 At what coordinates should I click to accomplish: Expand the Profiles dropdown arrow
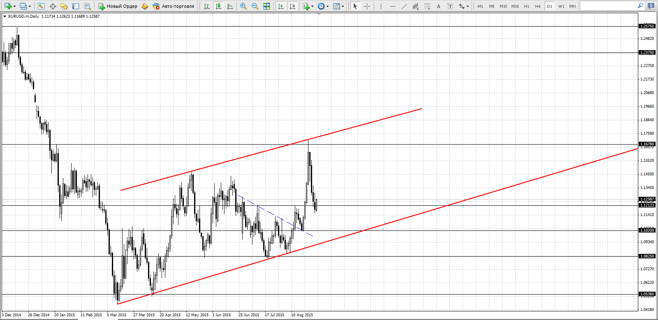coord(30,6)
